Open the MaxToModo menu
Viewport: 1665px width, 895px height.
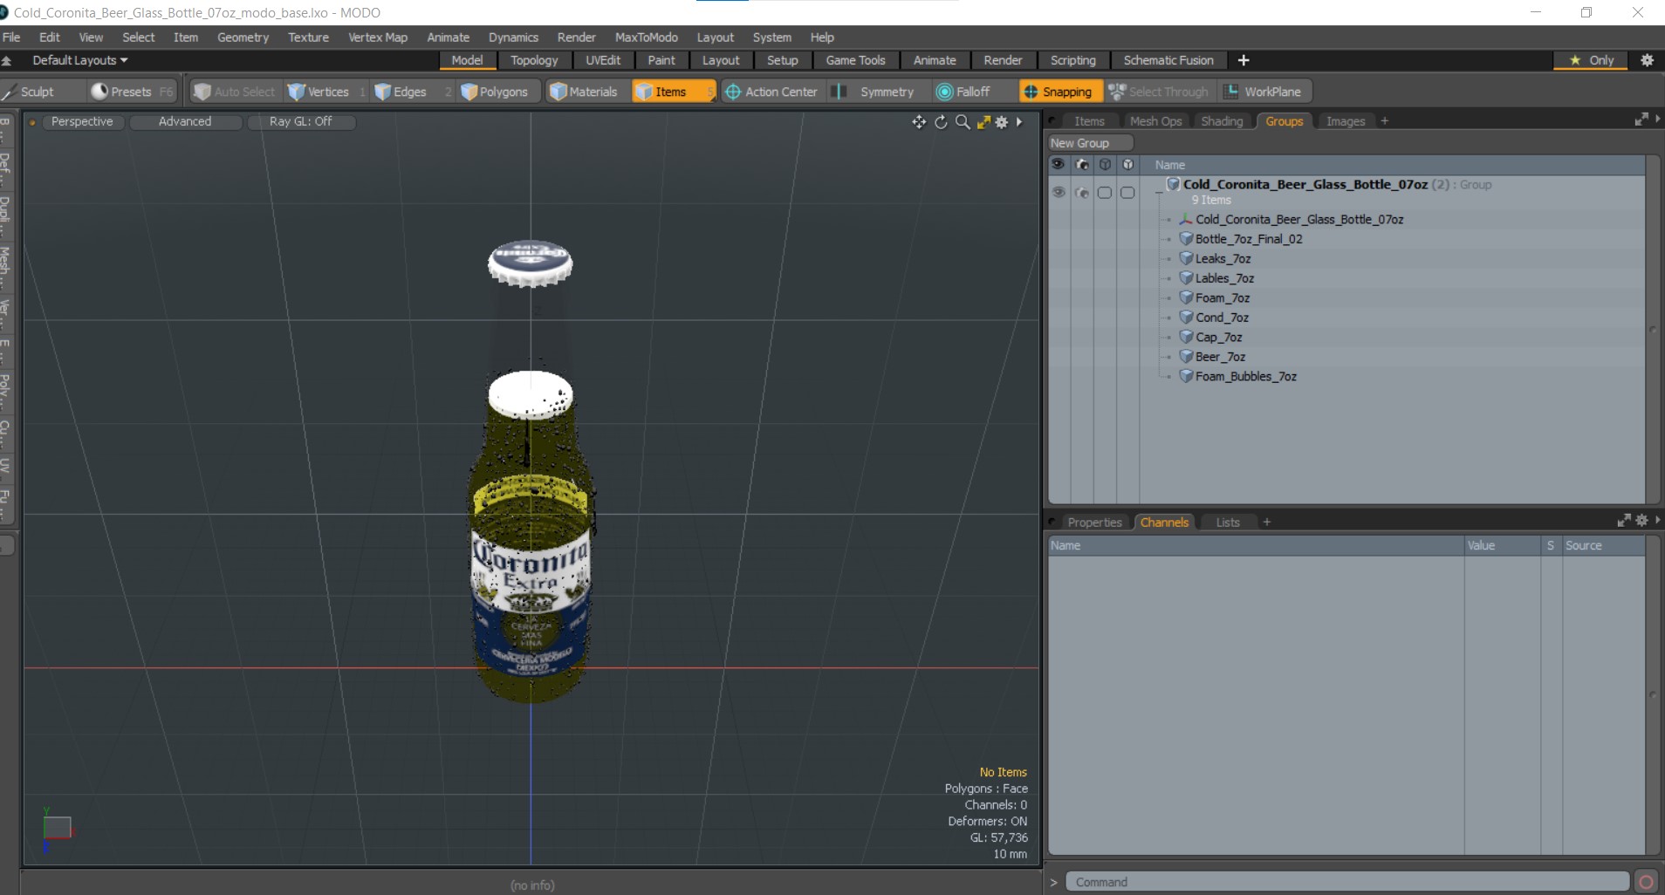646,38
